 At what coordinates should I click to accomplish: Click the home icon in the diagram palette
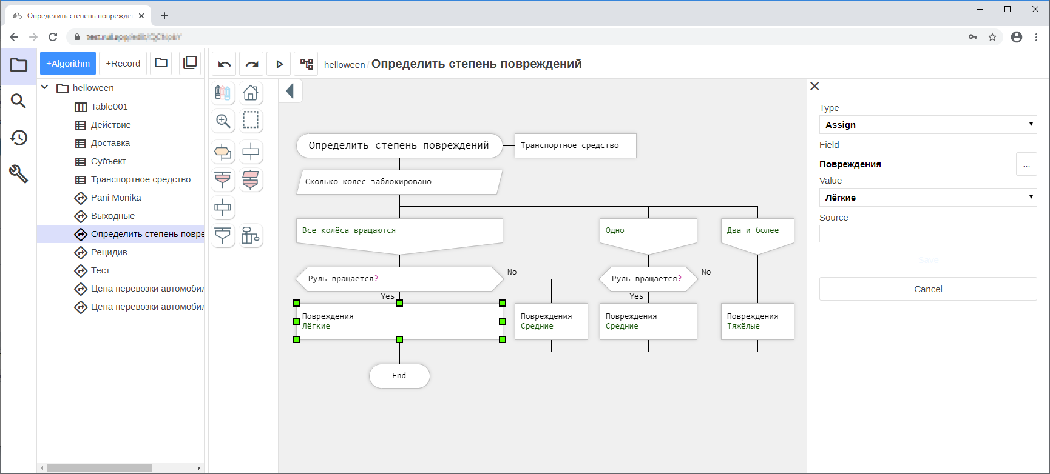tap(251, 93)
